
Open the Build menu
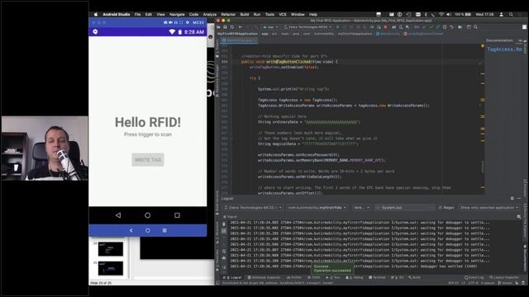(x=245, y=15)
